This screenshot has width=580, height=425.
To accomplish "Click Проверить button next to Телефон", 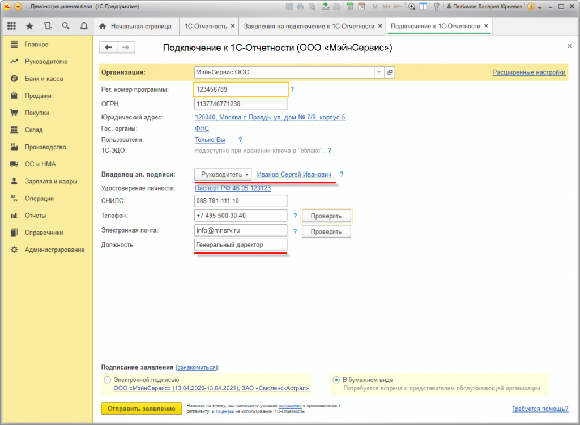I will coord(326,216).
